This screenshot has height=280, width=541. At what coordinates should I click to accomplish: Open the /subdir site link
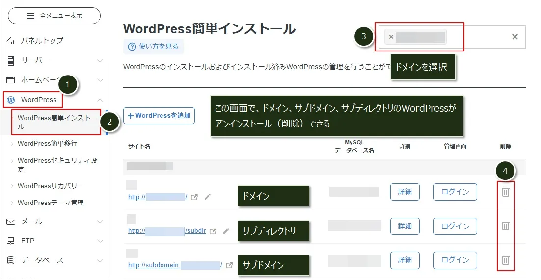167,231
